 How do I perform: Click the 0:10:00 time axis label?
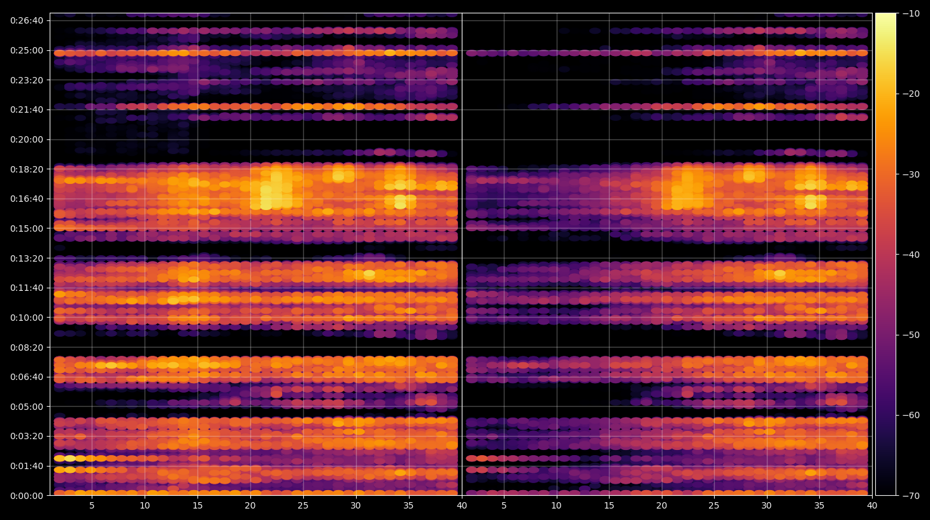27,318
